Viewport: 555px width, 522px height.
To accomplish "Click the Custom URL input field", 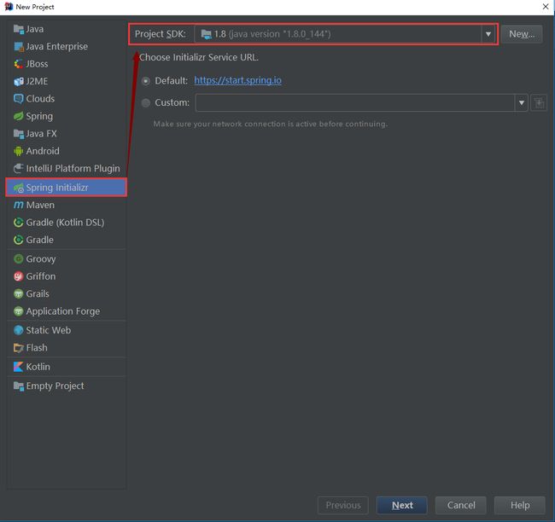I will 355,103.
